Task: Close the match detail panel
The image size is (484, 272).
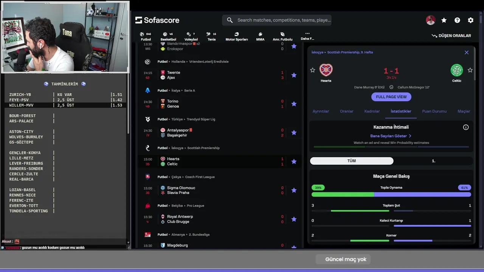Action: click(467, 53)
